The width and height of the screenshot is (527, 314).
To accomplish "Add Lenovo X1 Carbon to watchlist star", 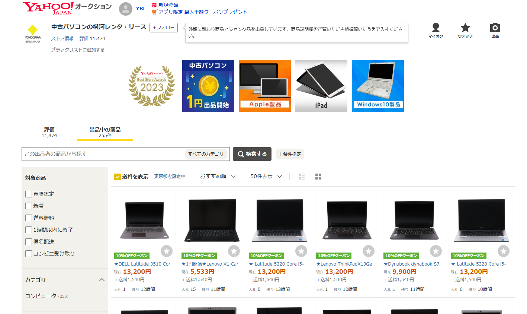I will (x=234, y=251).
